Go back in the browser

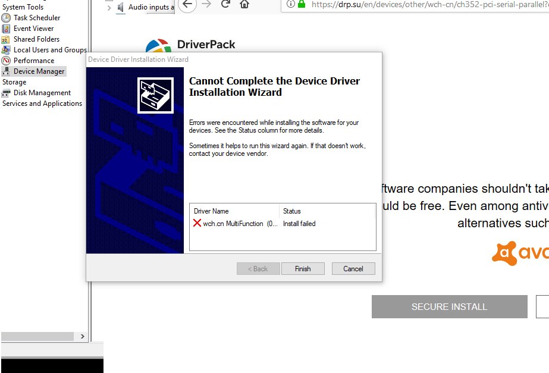(188, 4)
